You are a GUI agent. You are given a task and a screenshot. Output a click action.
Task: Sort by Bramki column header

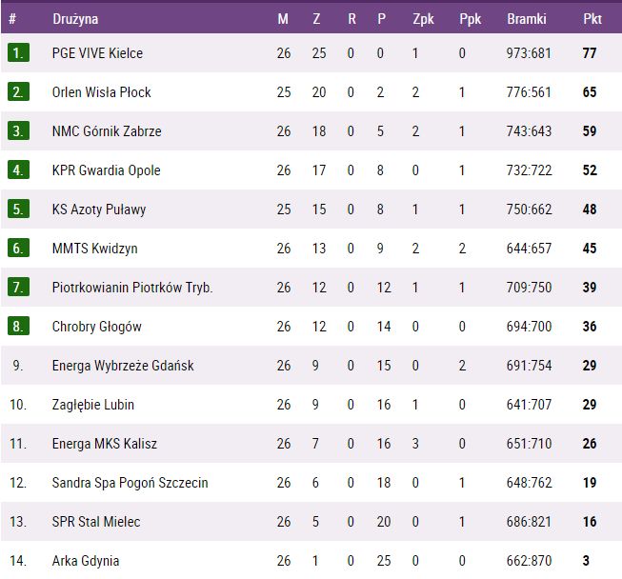coord(527,19)
